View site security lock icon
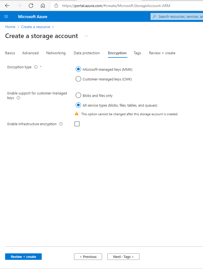 (56, 6)
